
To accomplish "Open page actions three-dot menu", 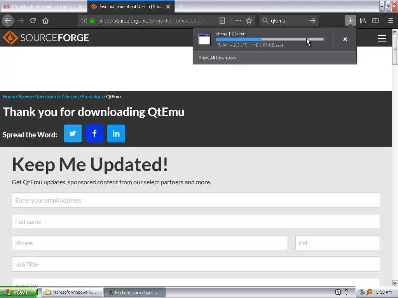I will pos(238,21).
